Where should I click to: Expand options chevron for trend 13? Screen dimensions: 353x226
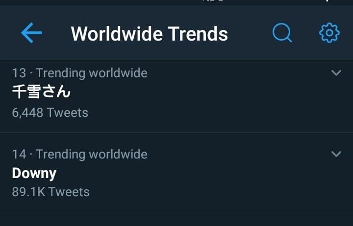coord(336,73)
